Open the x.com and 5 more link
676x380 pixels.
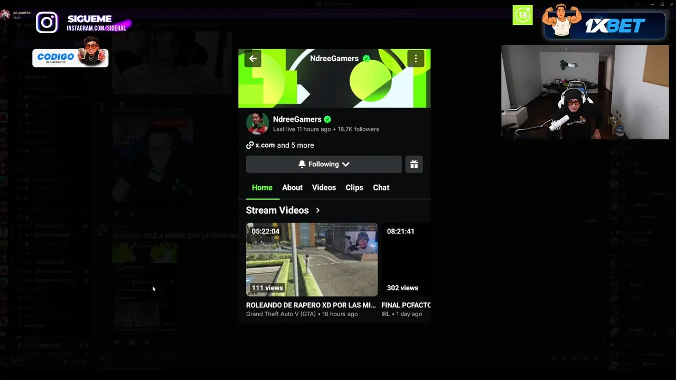[x=280, y=145]
